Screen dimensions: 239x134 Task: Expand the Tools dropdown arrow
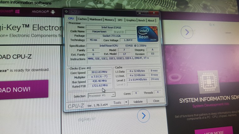coord(126,102)
